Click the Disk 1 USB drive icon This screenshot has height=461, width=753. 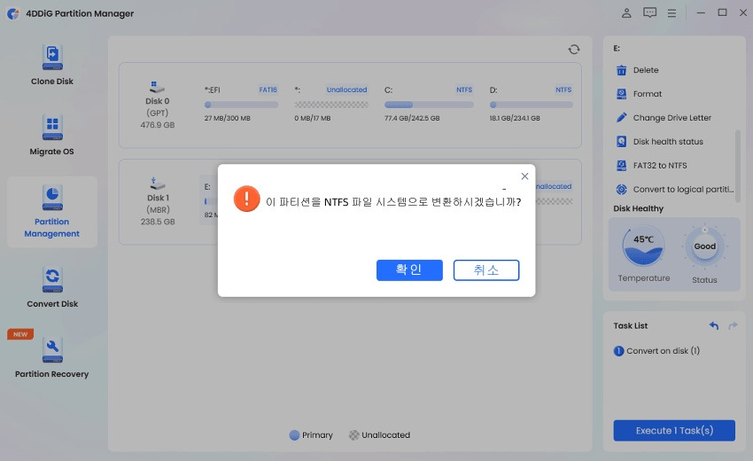[x=157, y=184]
